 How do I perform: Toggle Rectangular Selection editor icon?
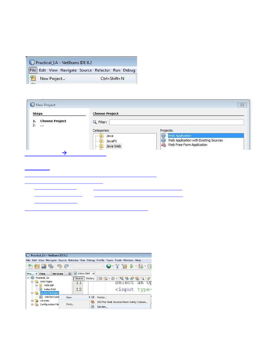[x=142, y=278]
